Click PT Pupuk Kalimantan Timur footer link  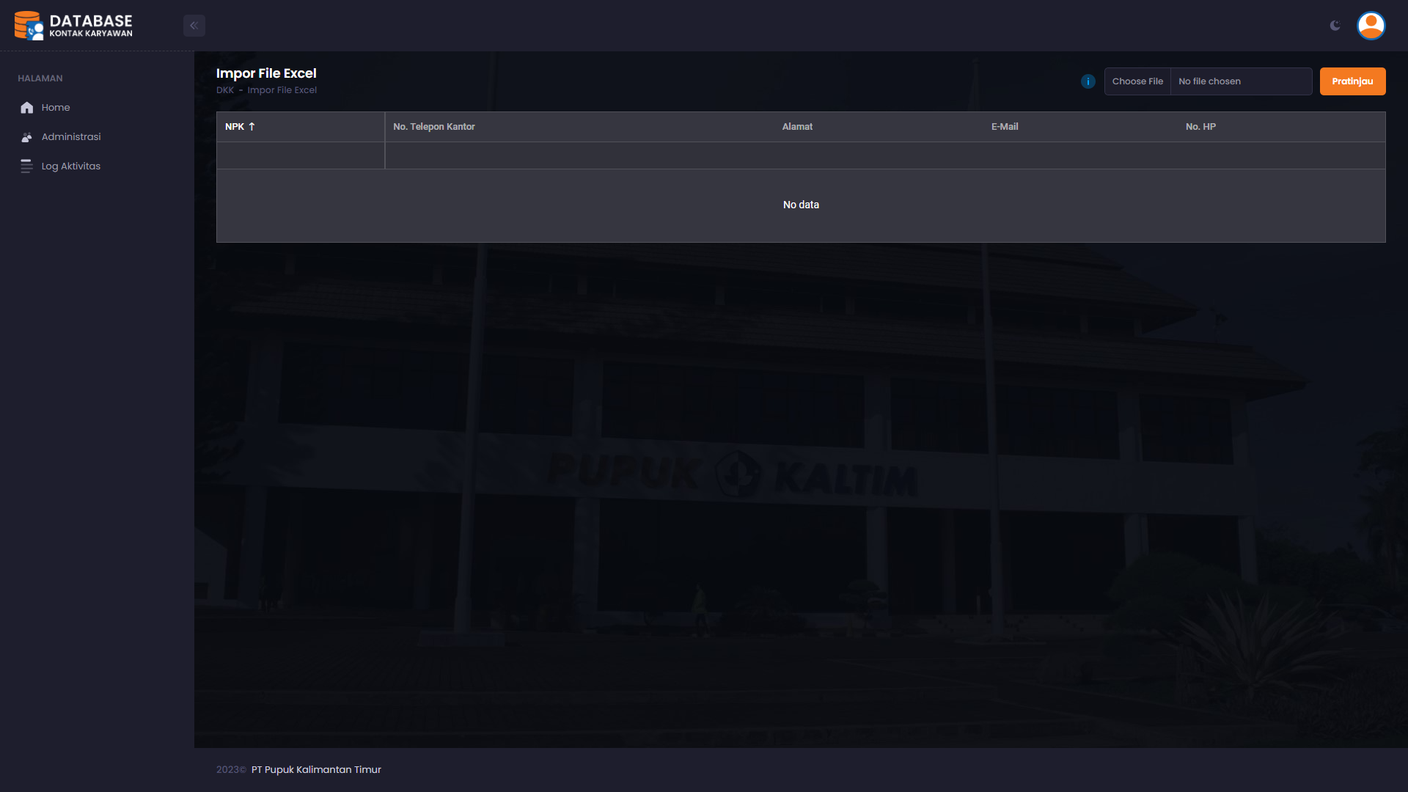point(316,769)
